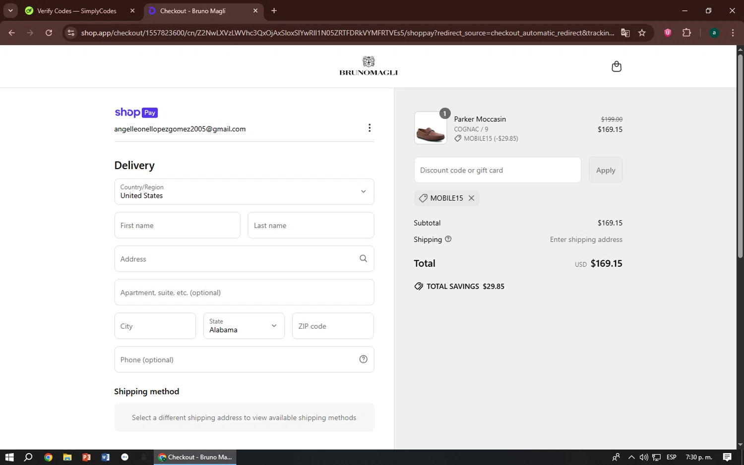
Task: Open the network icon in system tray
Action: [657, 457]
